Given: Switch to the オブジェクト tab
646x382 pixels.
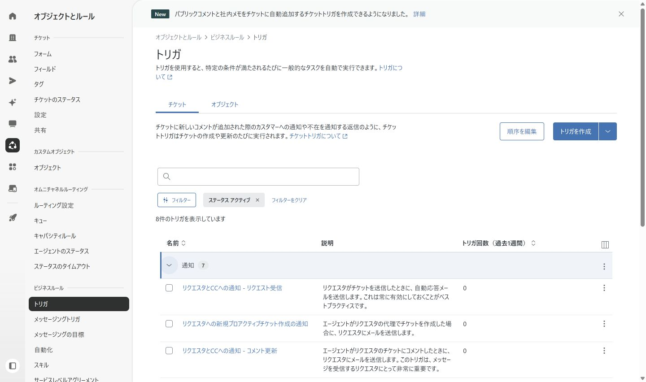Looking at the screenshot, I should pyautogui.click(x=225, y=104).
